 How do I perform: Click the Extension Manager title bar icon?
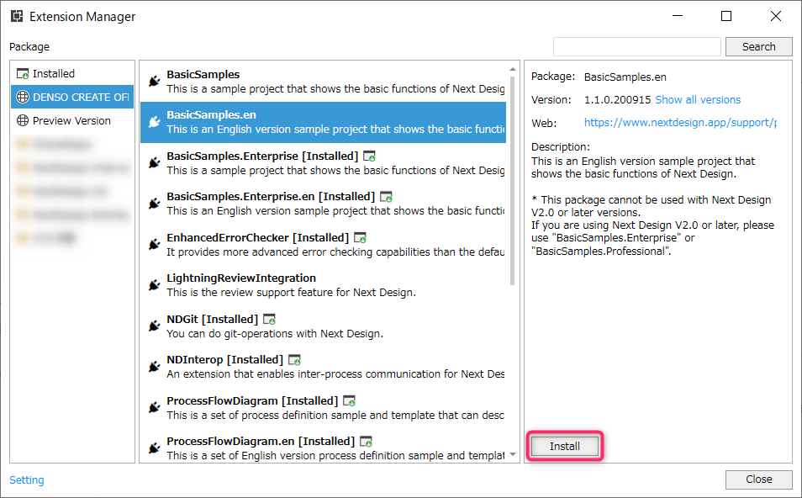(x=17, y=16)
